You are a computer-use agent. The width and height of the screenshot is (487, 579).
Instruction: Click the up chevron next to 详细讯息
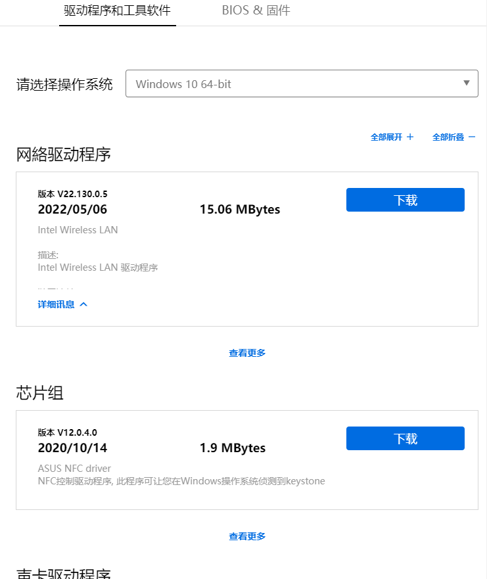point(83,304)
